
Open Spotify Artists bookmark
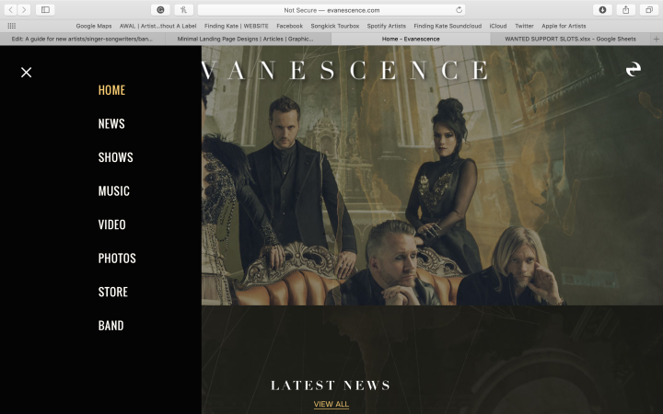[x=387, y=26]
